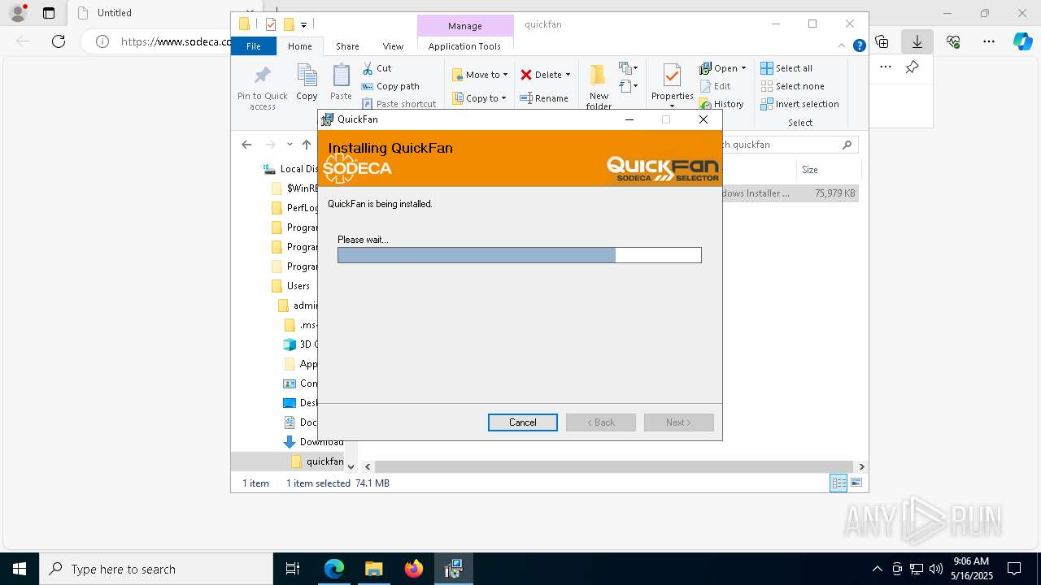Switch to the Share ribbon tab
1041x585 pixels.
tap(347, 46)
